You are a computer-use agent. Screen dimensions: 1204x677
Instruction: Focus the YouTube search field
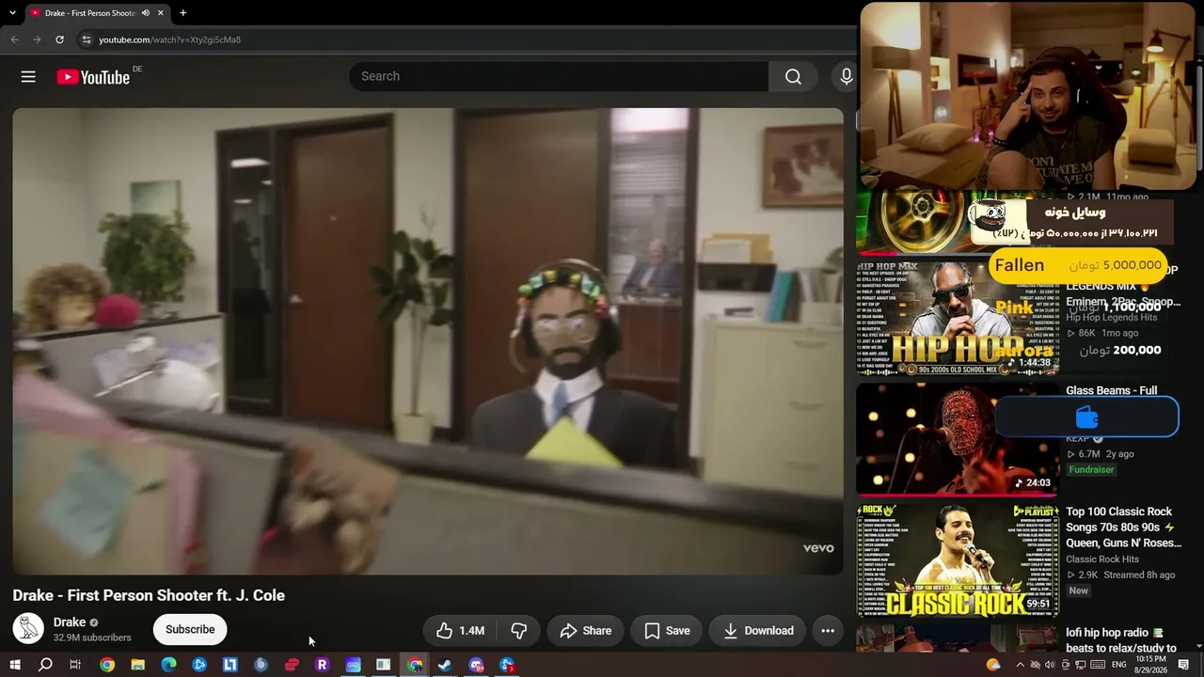point(559,76)
